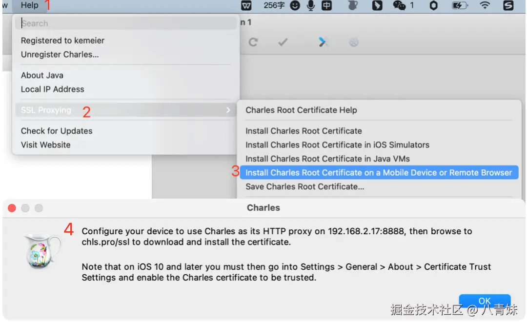
Task: Open WeChat status icon in menu bar
Action: (399, 5)
